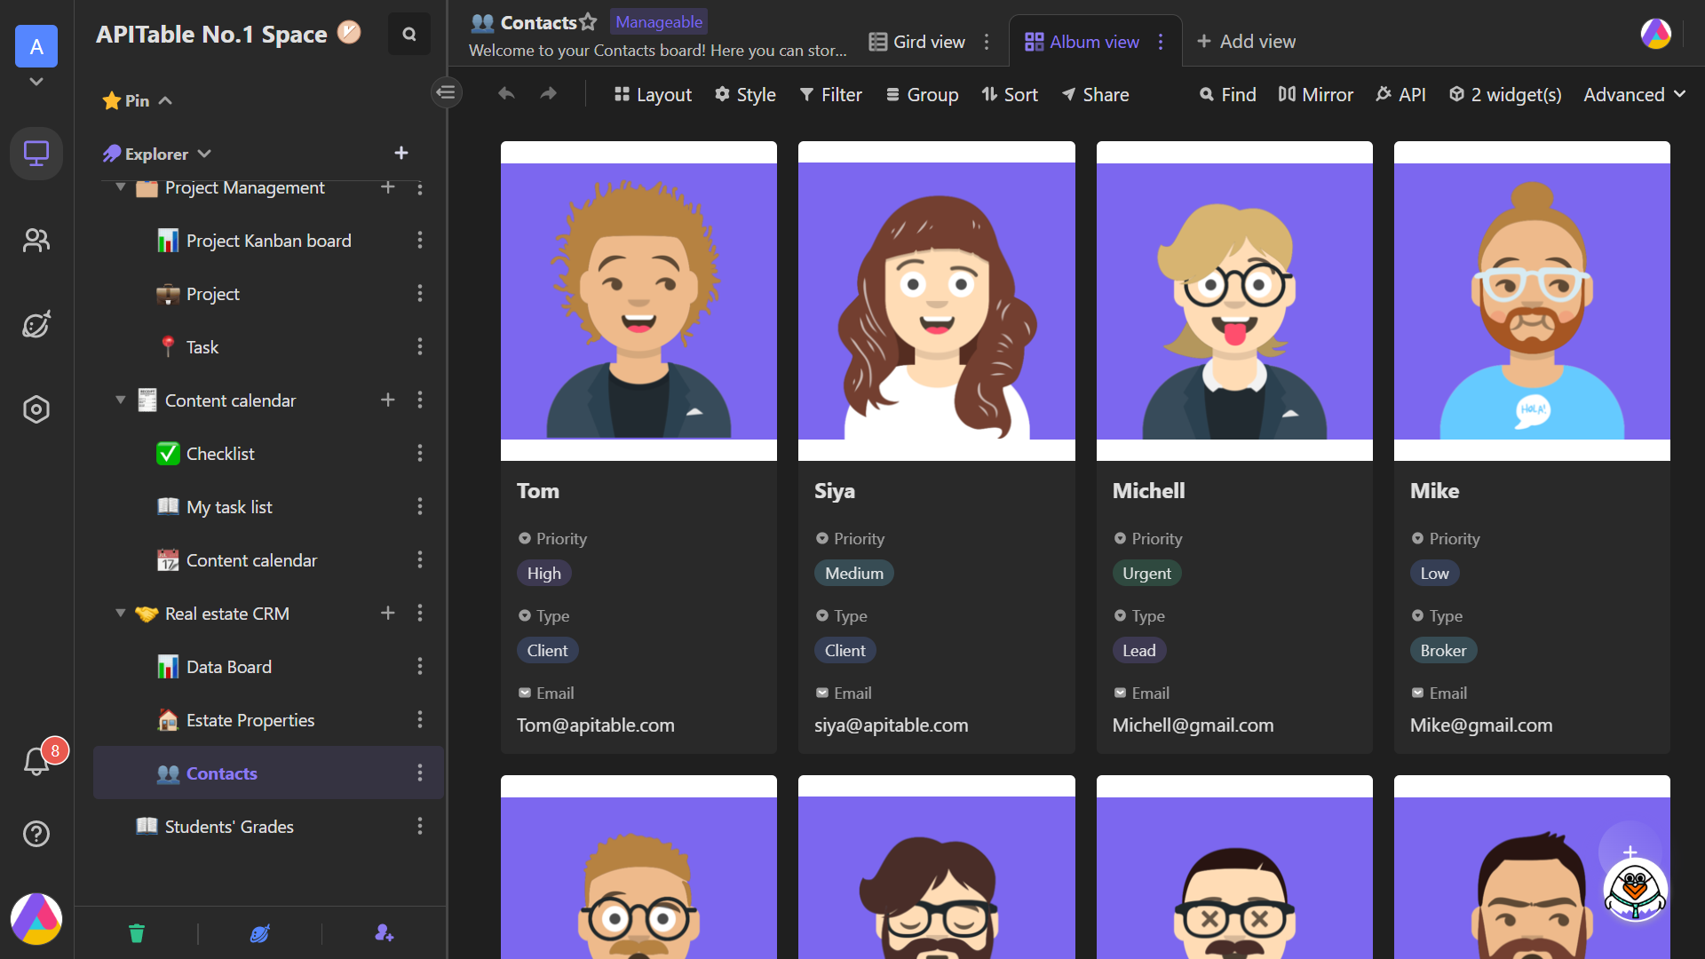Click the invite member icon
The height and width of the screenshot is (959, 1705).
pos(384,933)
